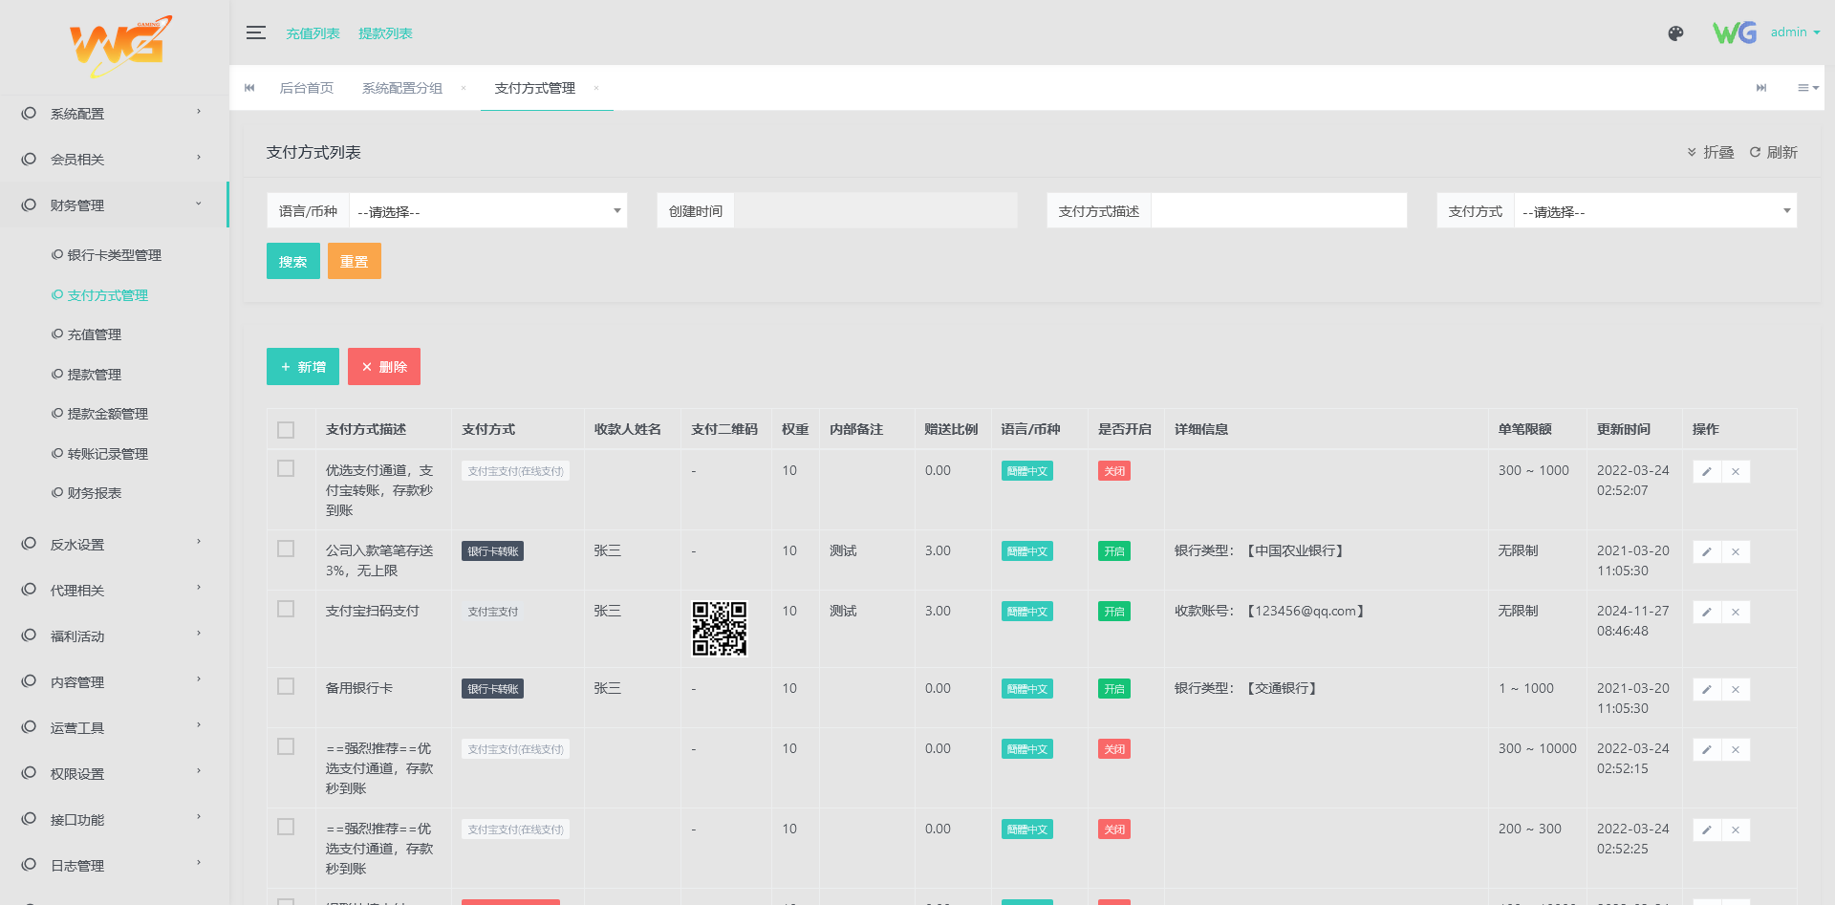This screenshot has width=1835, height=905.
Task: Close the 支付方式管理 tab with its X
Action: coord(596,88)
